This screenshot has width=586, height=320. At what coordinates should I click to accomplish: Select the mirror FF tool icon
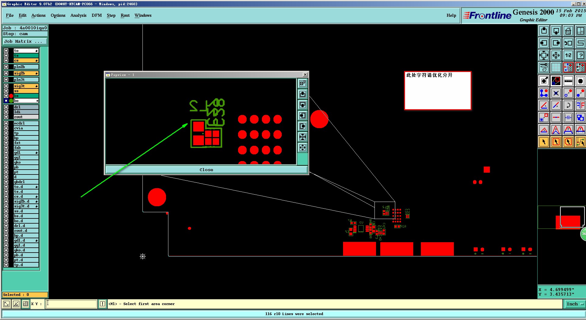point(580,105)
